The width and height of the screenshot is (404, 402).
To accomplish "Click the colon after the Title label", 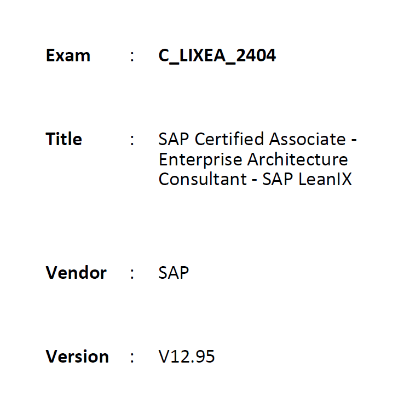I will click(x=132, y=140).
